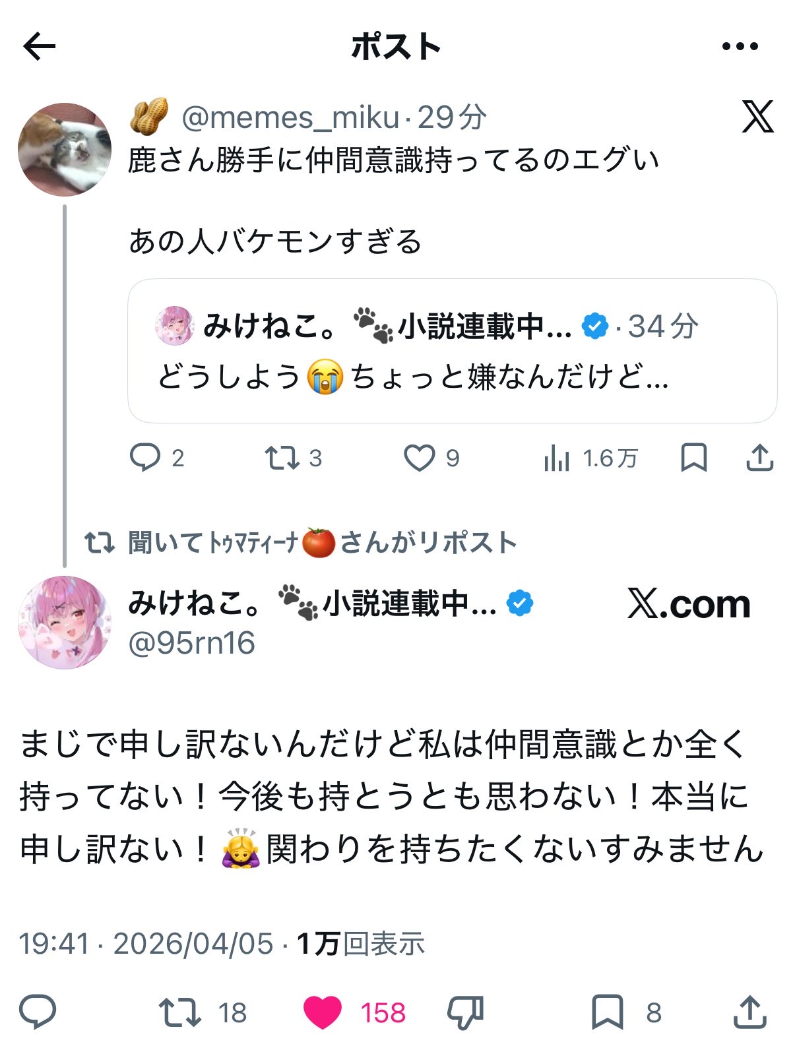
Task: Open the quoted みけねこ post card
Action: [x=452, y=351]
